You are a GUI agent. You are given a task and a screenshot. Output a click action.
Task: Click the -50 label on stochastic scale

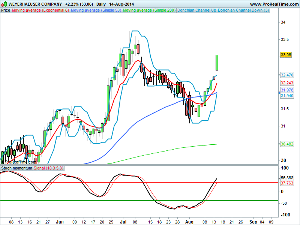(x=284, y=203)
